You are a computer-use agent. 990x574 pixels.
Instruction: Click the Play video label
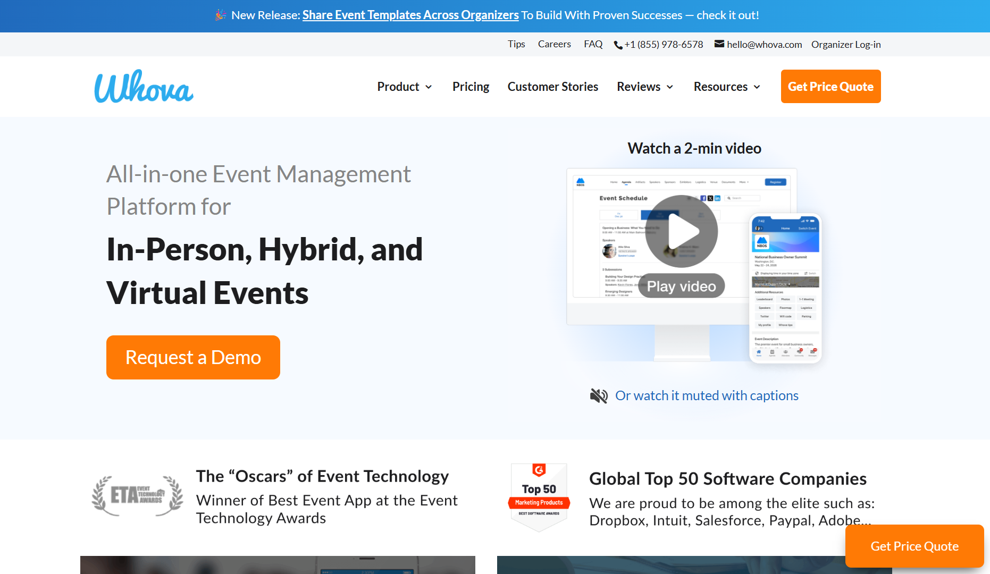(x=682, y=286)
